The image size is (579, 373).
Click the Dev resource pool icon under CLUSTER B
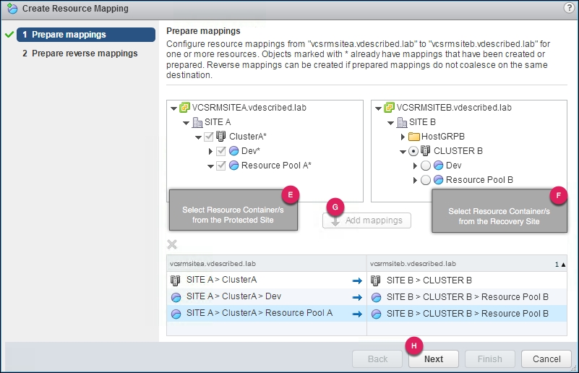[438, 165]
